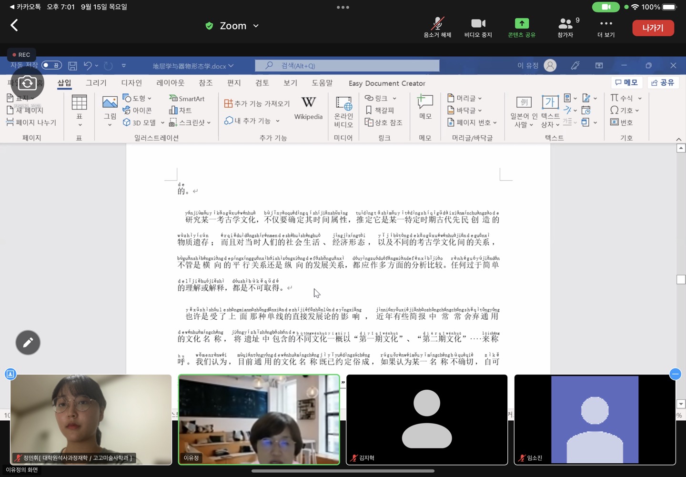Viewport: 686px width, 477px height.
Task: Open the Review ribbon tab
Action: pyautogui.click(x=262, y=83)
